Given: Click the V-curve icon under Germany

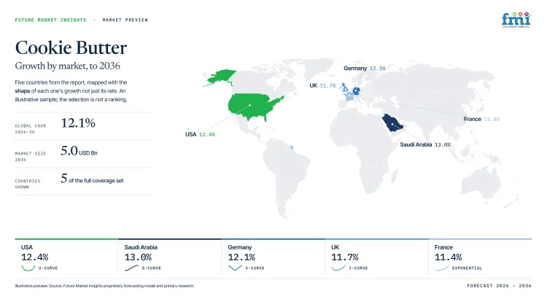Looking at the screenshot, I should coord(235,268).
